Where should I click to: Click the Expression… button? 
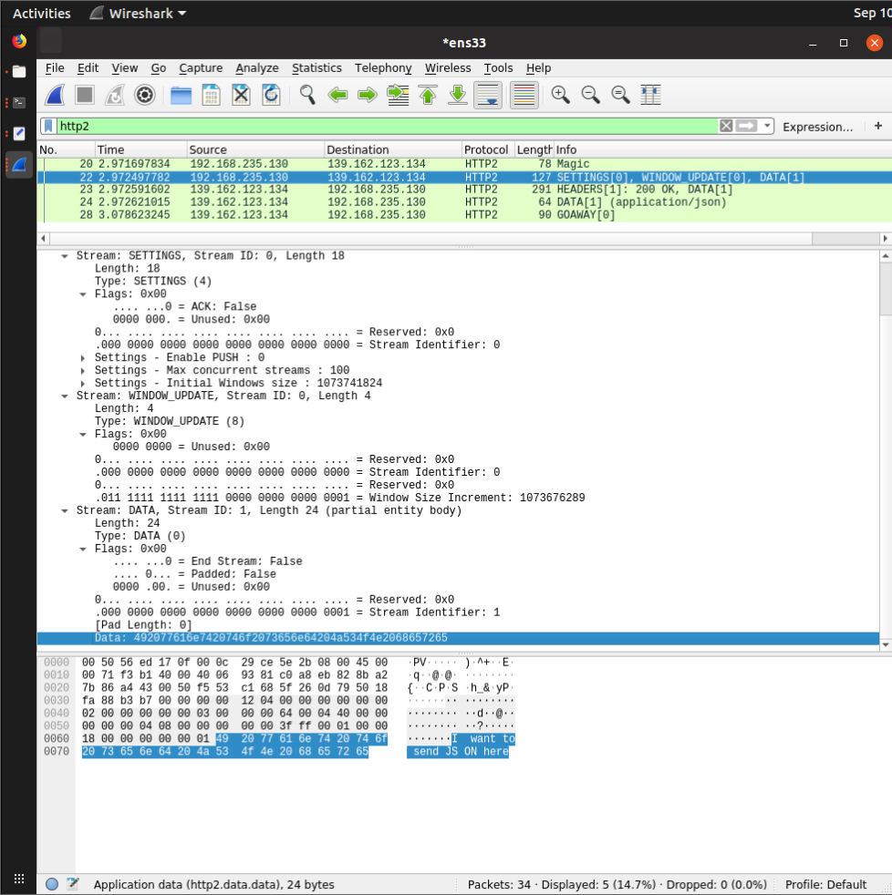[x=818, y=127]
